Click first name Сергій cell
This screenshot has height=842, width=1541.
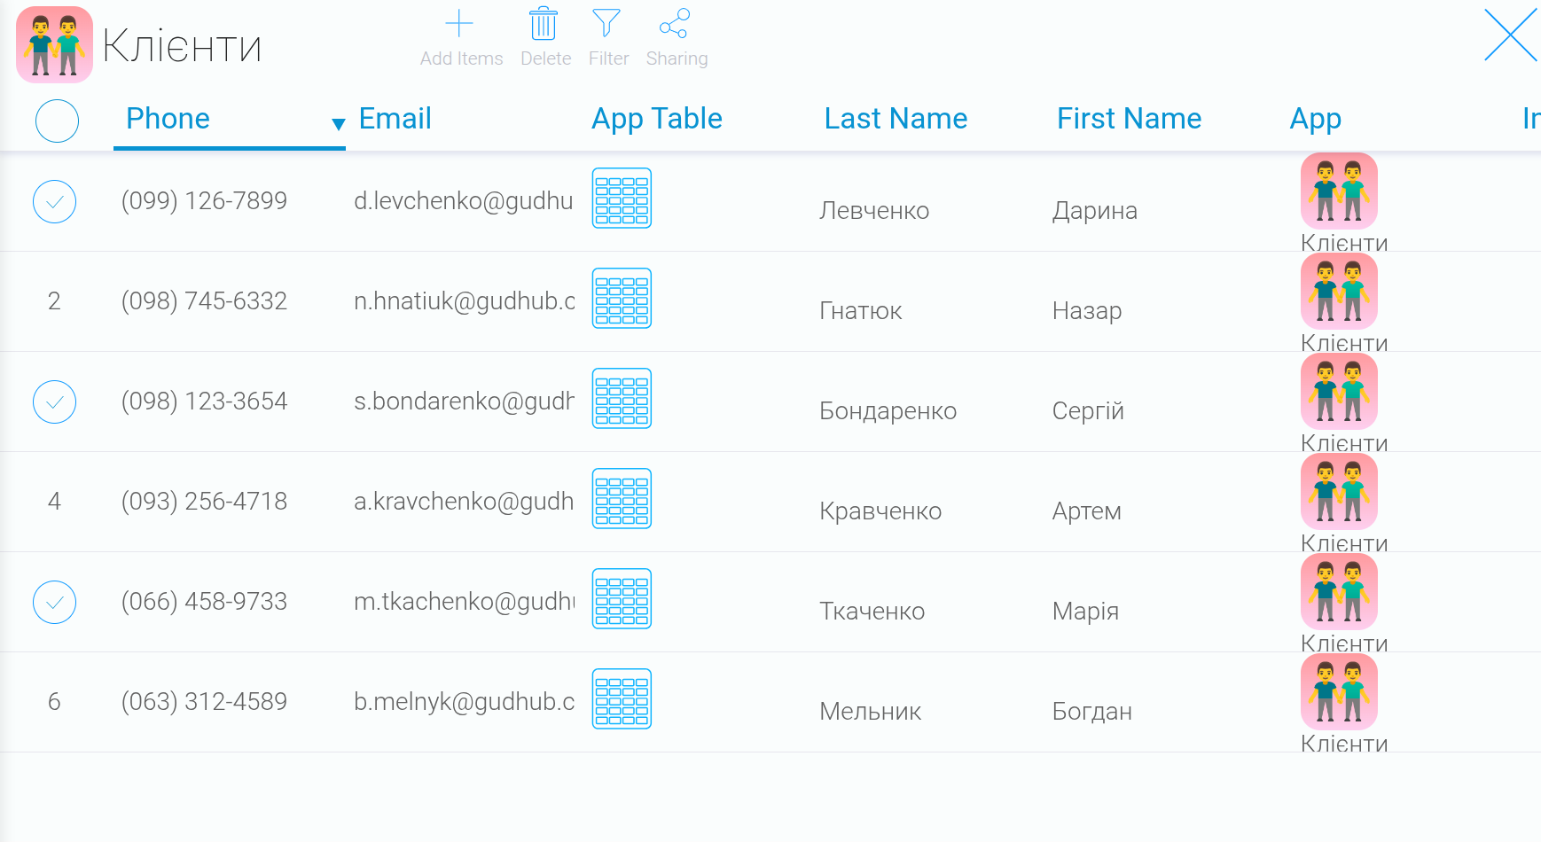[1088, 411]
